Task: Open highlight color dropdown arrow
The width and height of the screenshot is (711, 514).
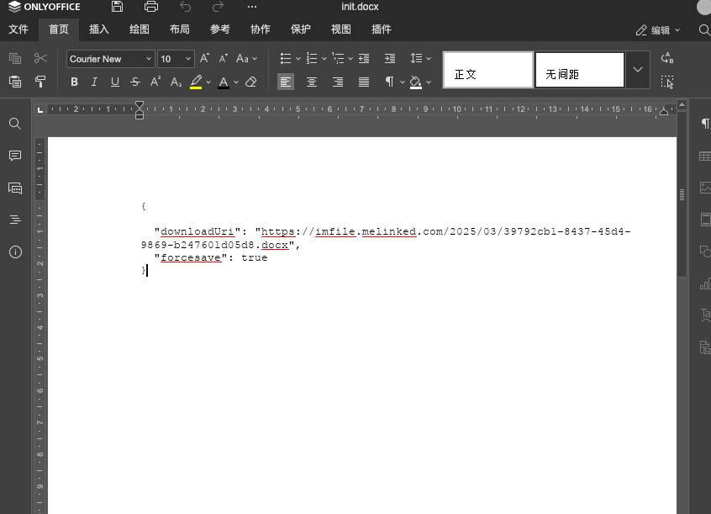Action: pyautogui.click(x=208, y=82)
